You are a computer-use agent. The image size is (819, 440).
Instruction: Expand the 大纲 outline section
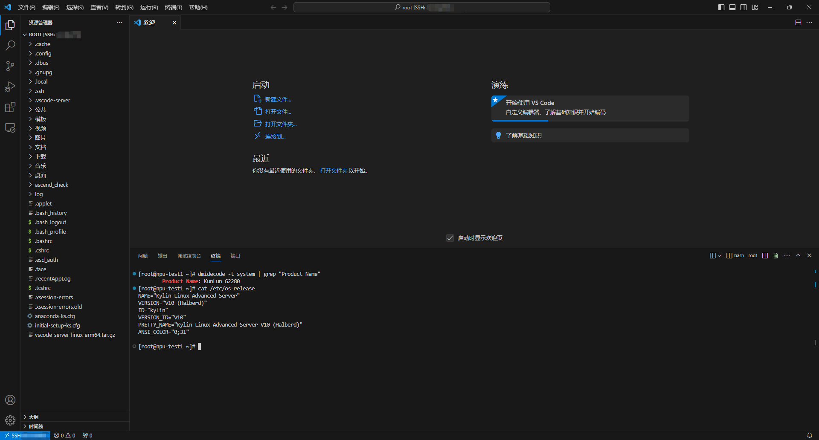coord(75,417)
